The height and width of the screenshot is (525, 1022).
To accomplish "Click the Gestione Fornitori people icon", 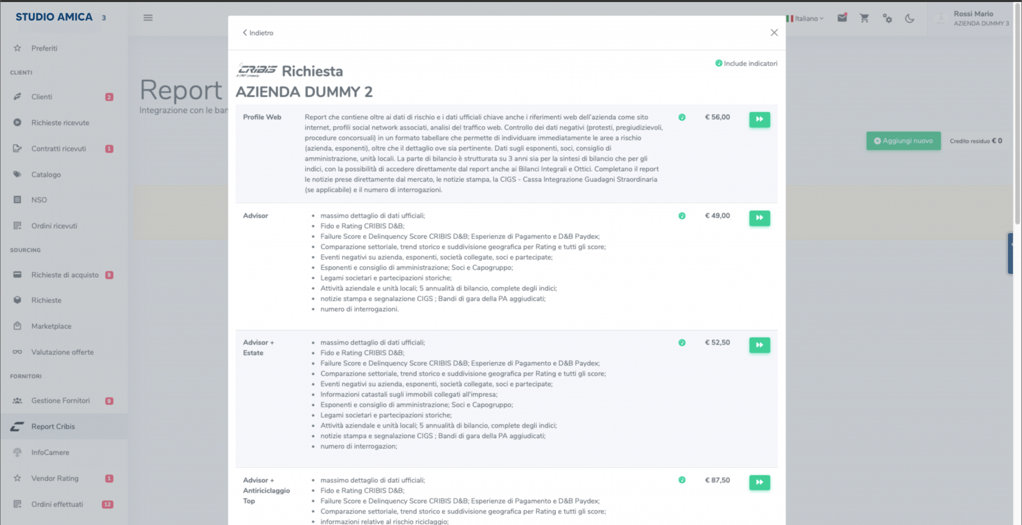I will [17, 401].
